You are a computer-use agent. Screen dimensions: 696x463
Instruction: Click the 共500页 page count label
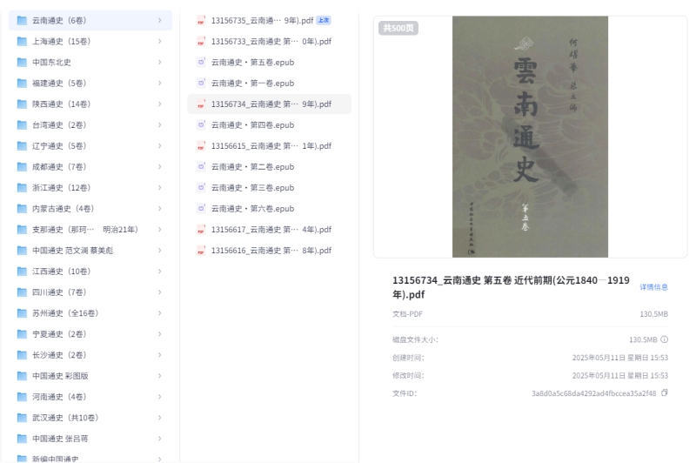point(398,28)
